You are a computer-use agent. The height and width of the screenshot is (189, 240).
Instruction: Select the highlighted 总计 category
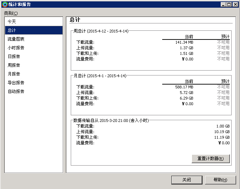click(x=12, y=30)
